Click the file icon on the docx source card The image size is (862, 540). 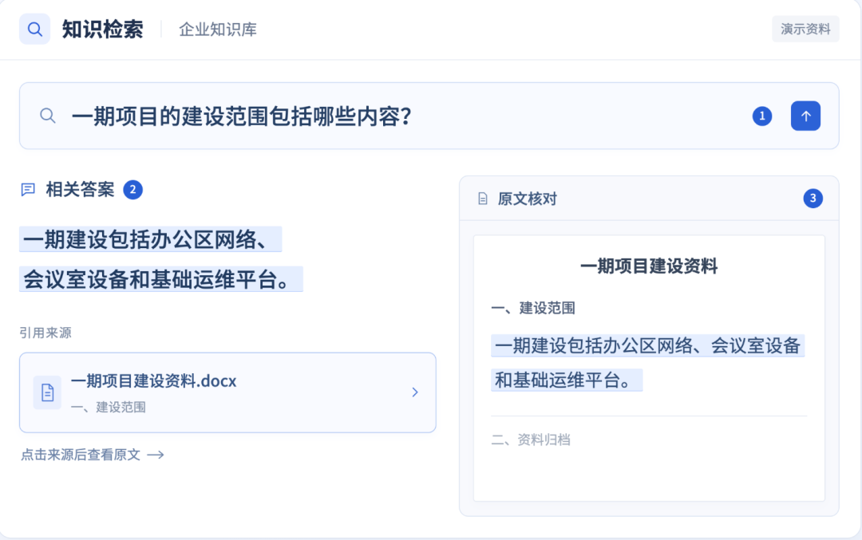pyautogui.click(x=47, y=392)
